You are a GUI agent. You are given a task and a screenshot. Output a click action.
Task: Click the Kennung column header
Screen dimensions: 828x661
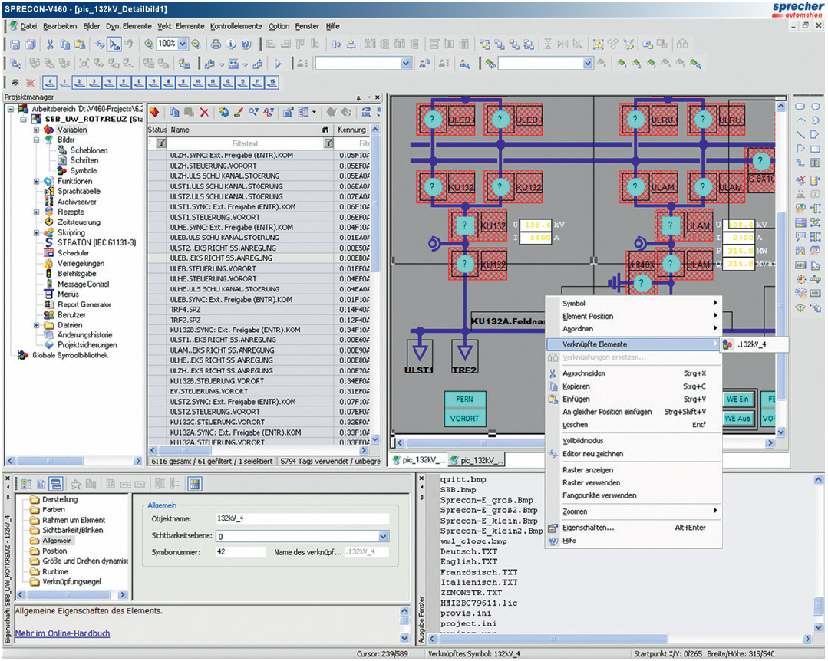click(351, 130)
